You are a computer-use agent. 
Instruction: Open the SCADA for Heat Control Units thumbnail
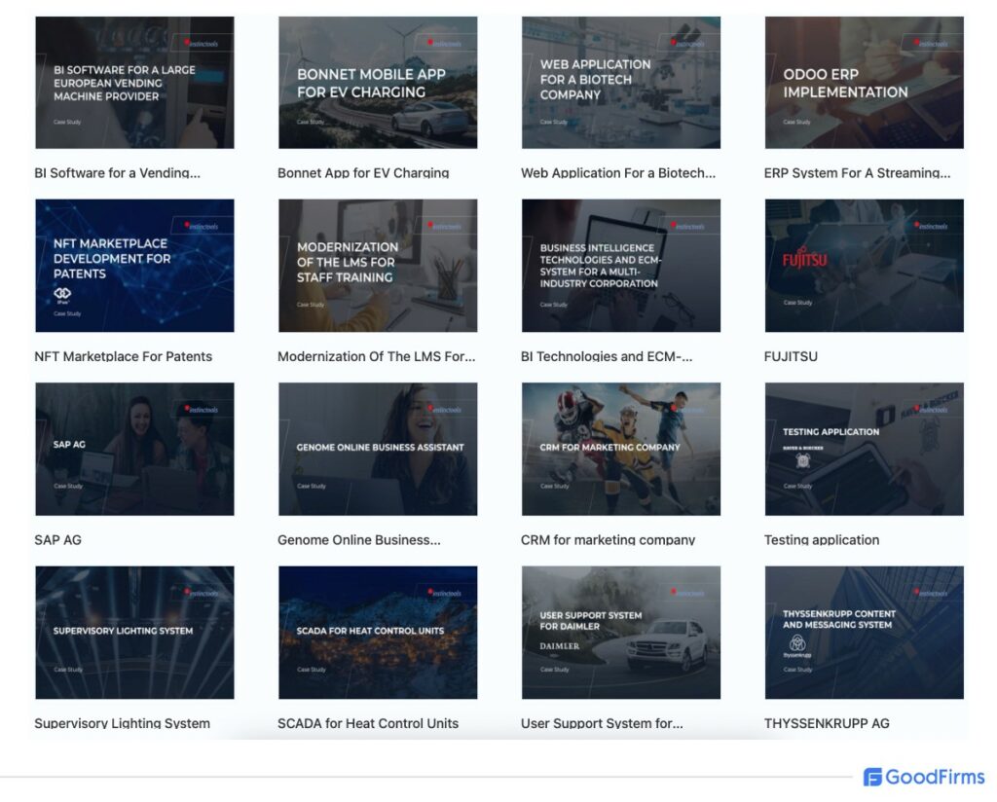378,633
